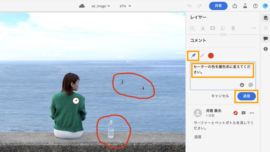
Task: Select the pin comment tool
Action: coord(193,55)
